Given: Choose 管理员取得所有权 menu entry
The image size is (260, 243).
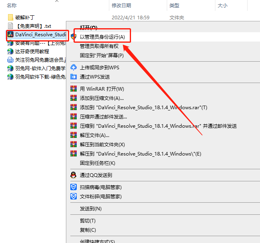Looking at the screenshot, I should (99, 46).
